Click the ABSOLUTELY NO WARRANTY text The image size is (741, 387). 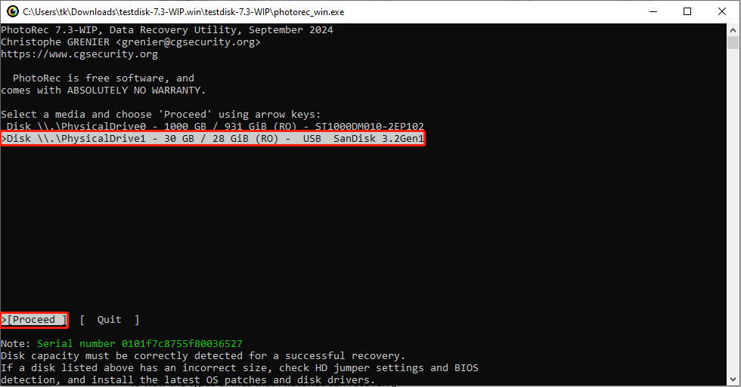click(136, 91)
